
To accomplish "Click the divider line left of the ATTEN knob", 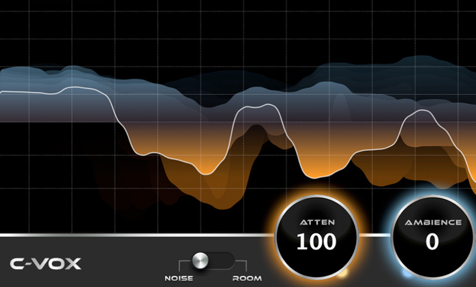I will pyautogui.click(x=138, y=235).
